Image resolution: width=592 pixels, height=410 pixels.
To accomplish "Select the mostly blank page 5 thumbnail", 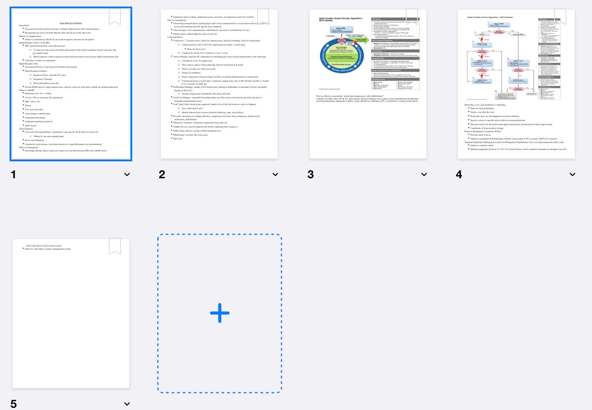I will click(x=71, y=313).
